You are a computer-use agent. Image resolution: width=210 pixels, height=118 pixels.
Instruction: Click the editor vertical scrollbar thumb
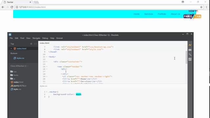tap(186, 57)
